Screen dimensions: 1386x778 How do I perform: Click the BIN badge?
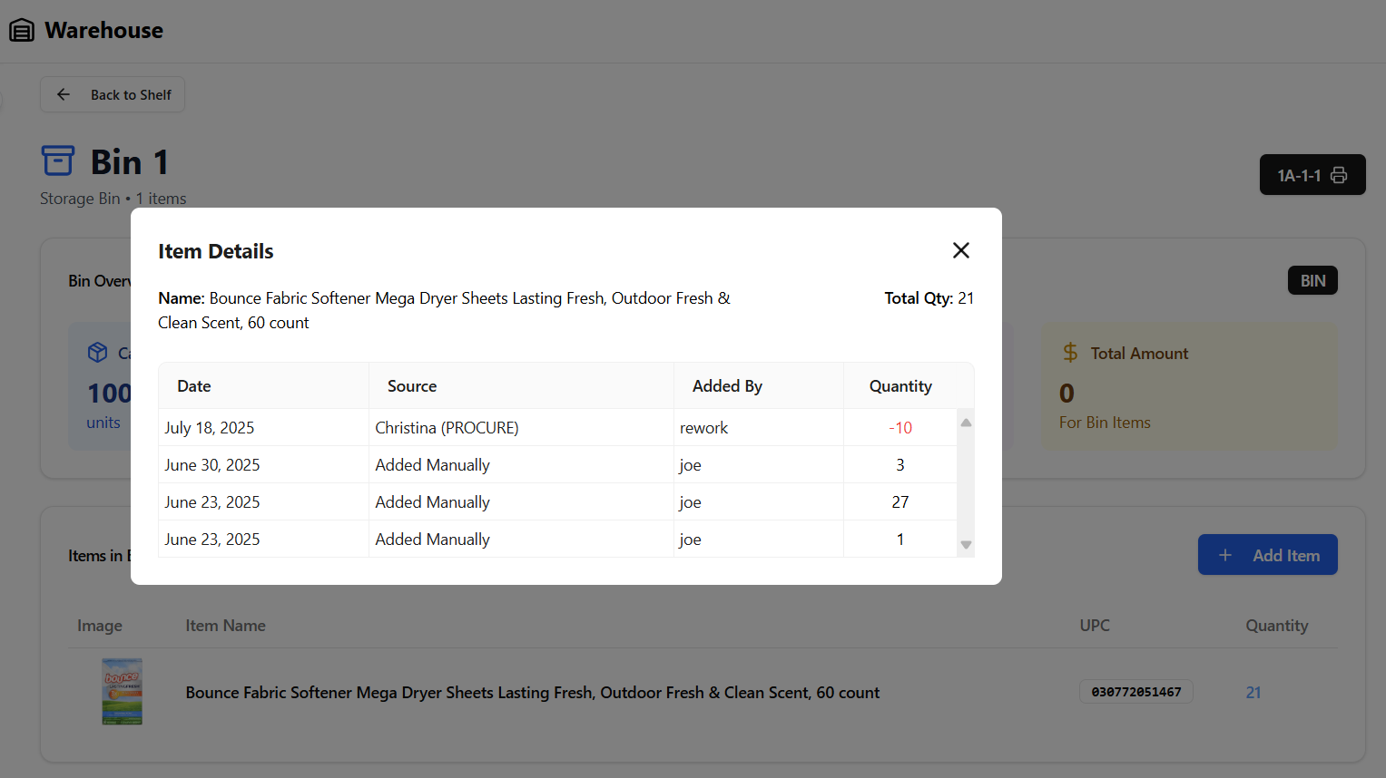pos(1312,281)
